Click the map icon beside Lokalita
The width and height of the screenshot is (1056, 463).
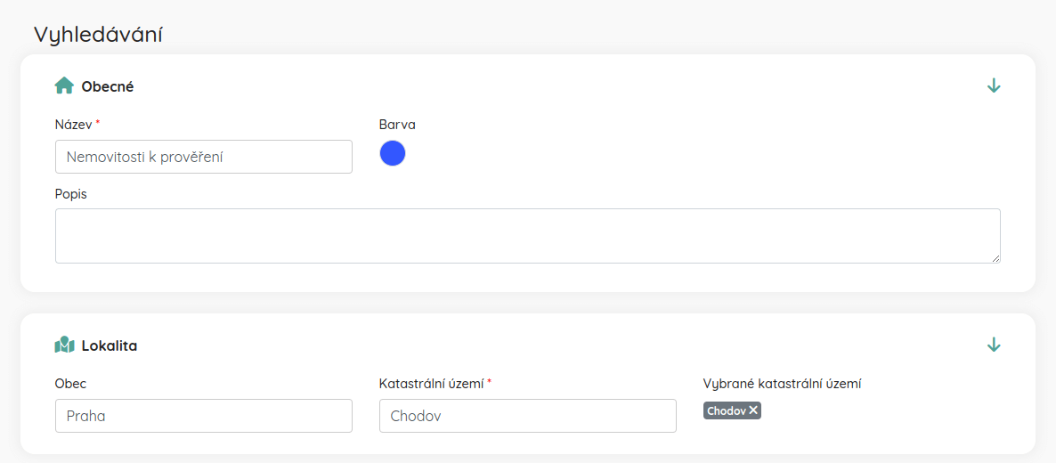click(x=64, y=345)
